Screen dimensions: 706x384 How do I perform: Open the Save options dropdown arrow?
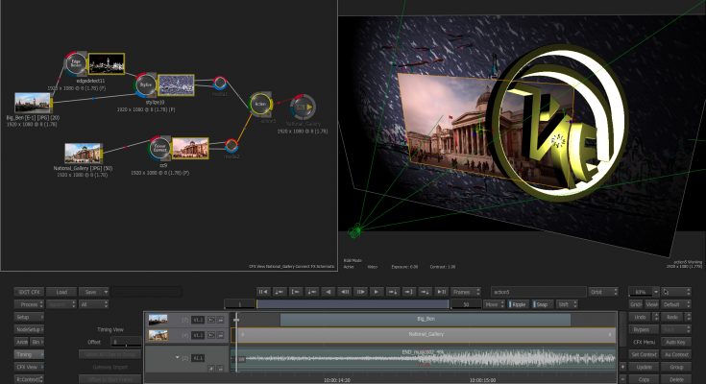(x=106, y=292)
